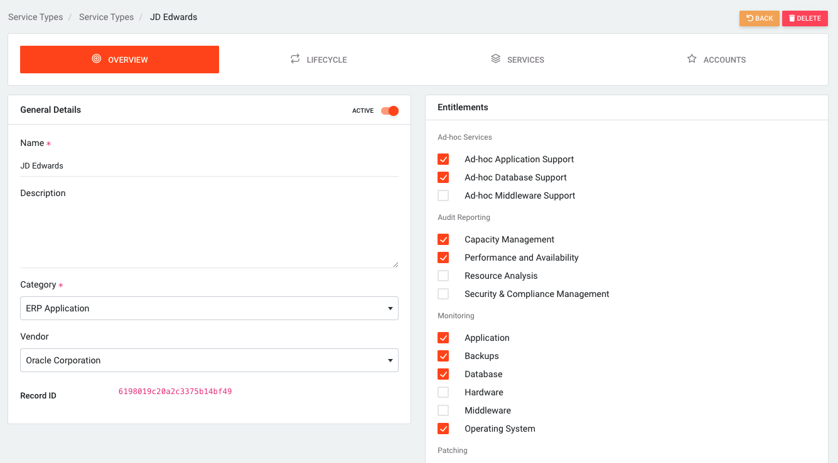
Task: Check the Hardware monitoring box
Action: click(443, 392)
